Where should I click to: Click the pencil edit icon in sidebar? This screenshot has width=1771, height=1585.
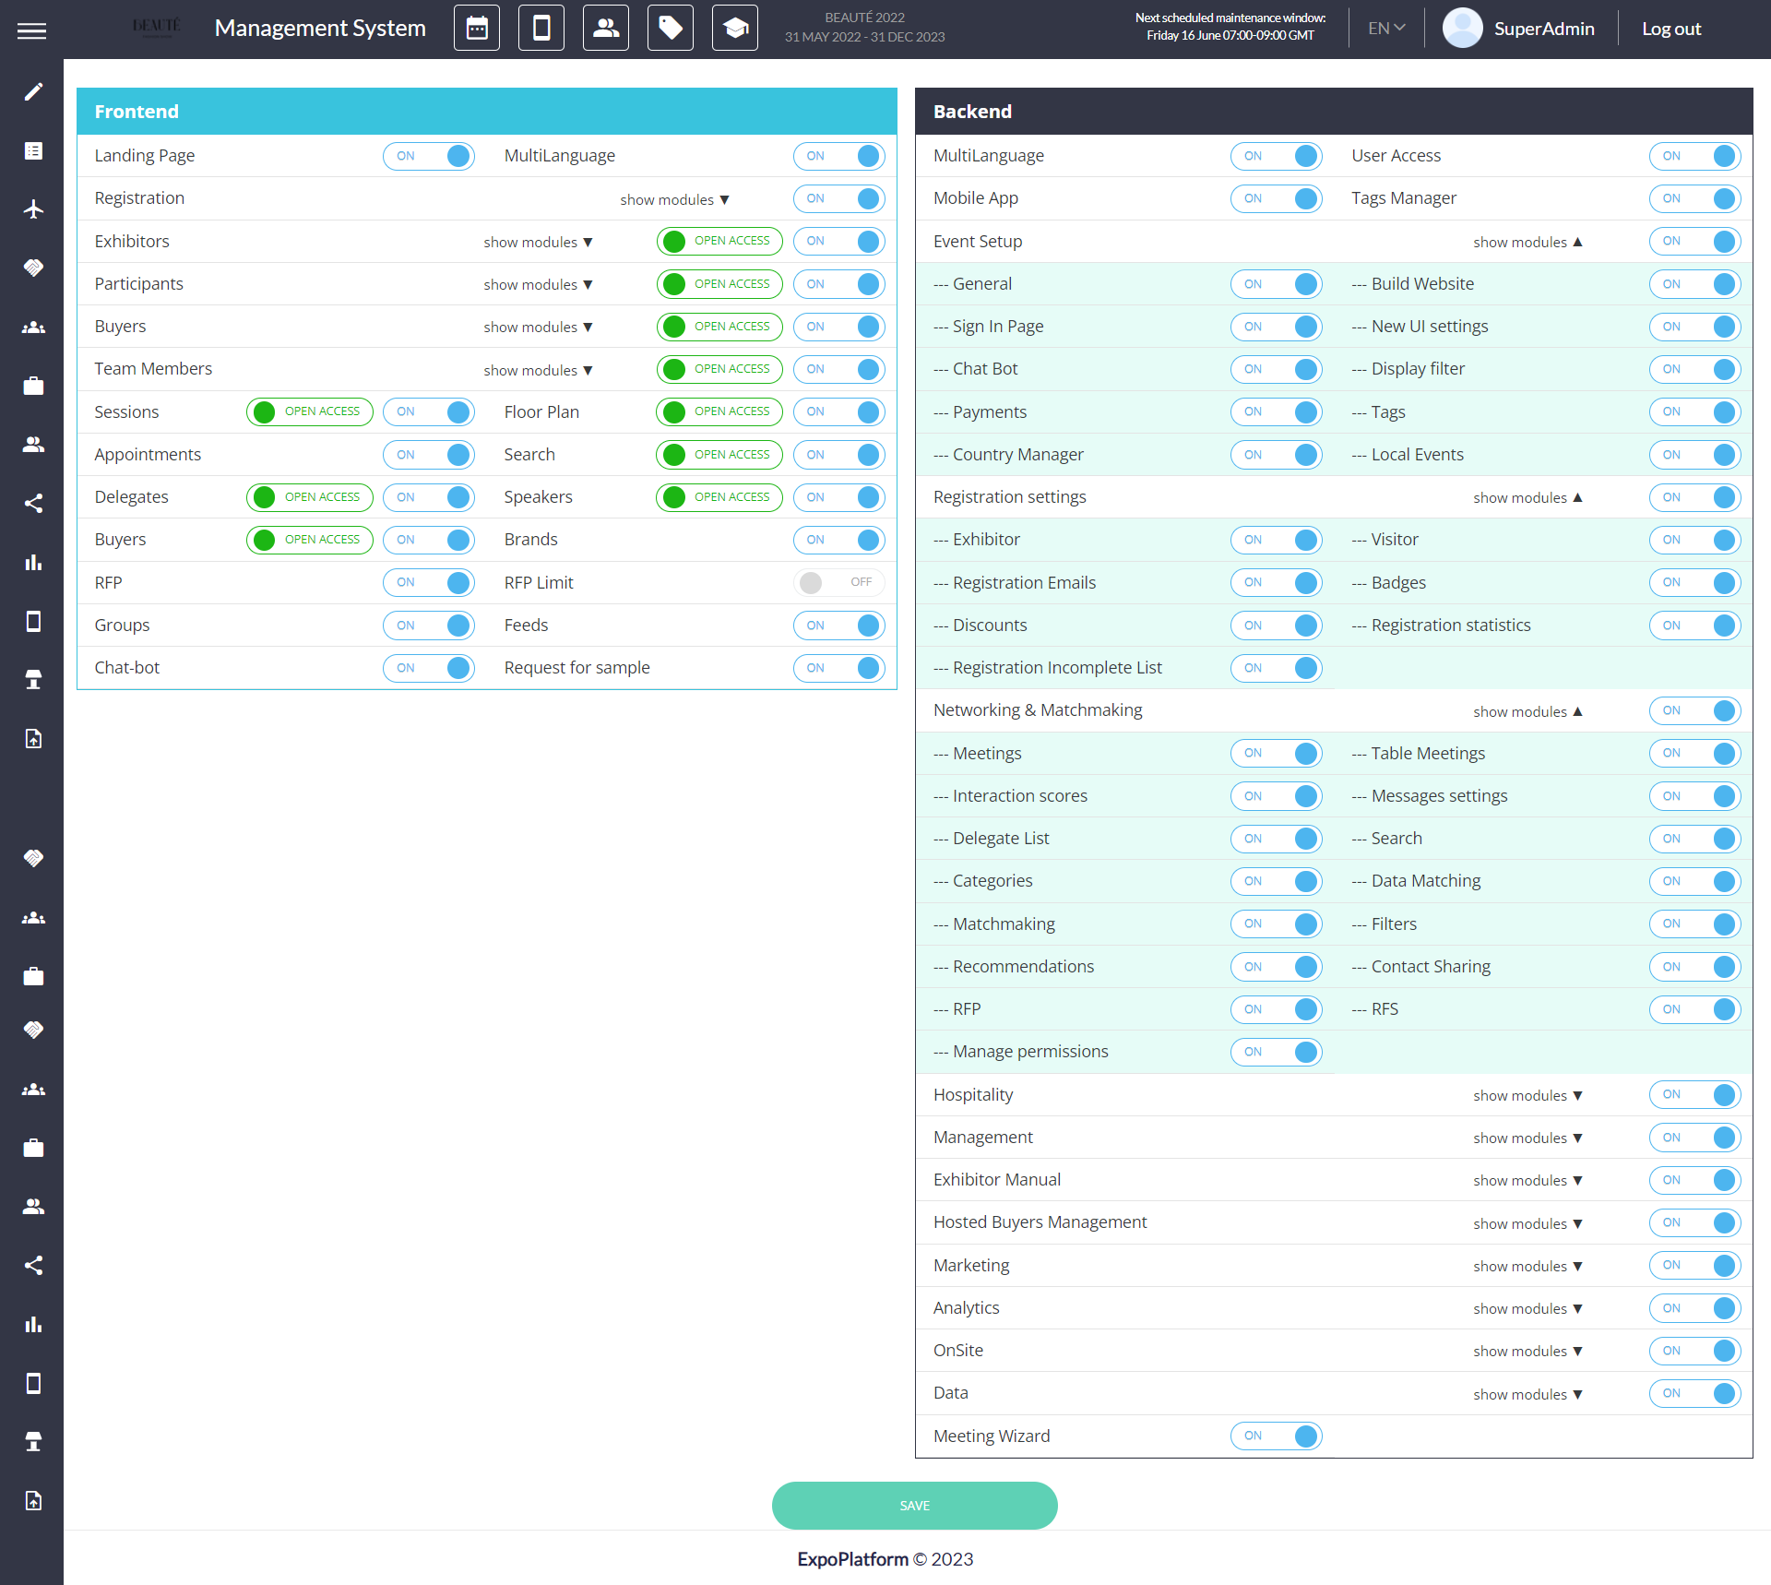click(x=33, y=91)
